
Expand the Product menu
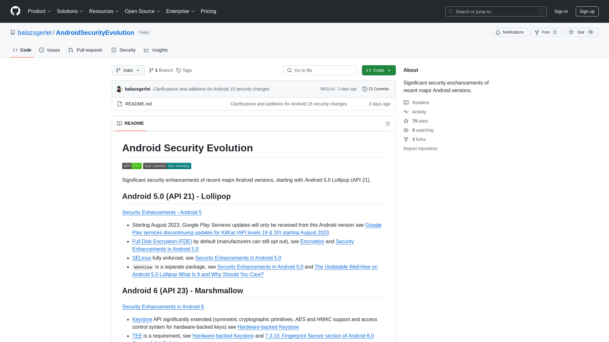[39, 11]
